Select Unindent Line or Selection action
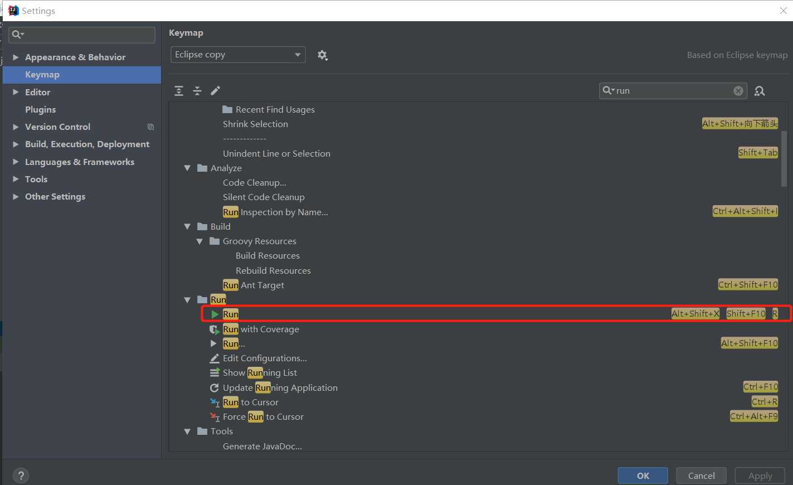 point(276,153)
